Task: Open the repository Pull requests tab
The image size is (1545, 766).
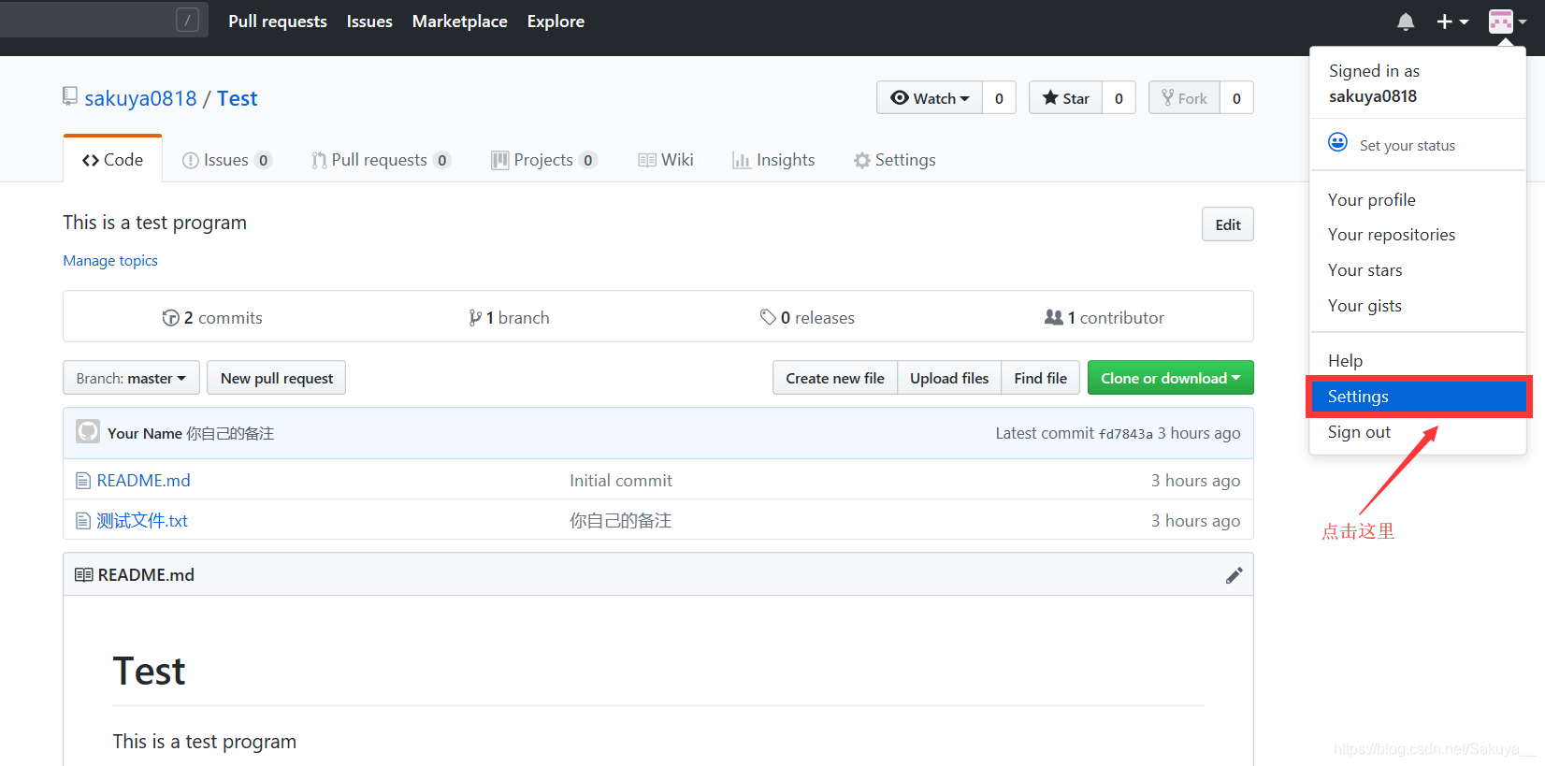Action: 381,160
